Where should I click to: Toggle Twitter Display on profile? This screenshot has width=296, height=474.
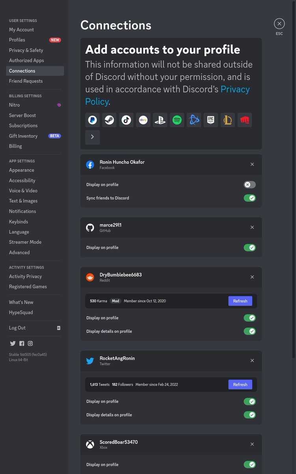point(249,402)
